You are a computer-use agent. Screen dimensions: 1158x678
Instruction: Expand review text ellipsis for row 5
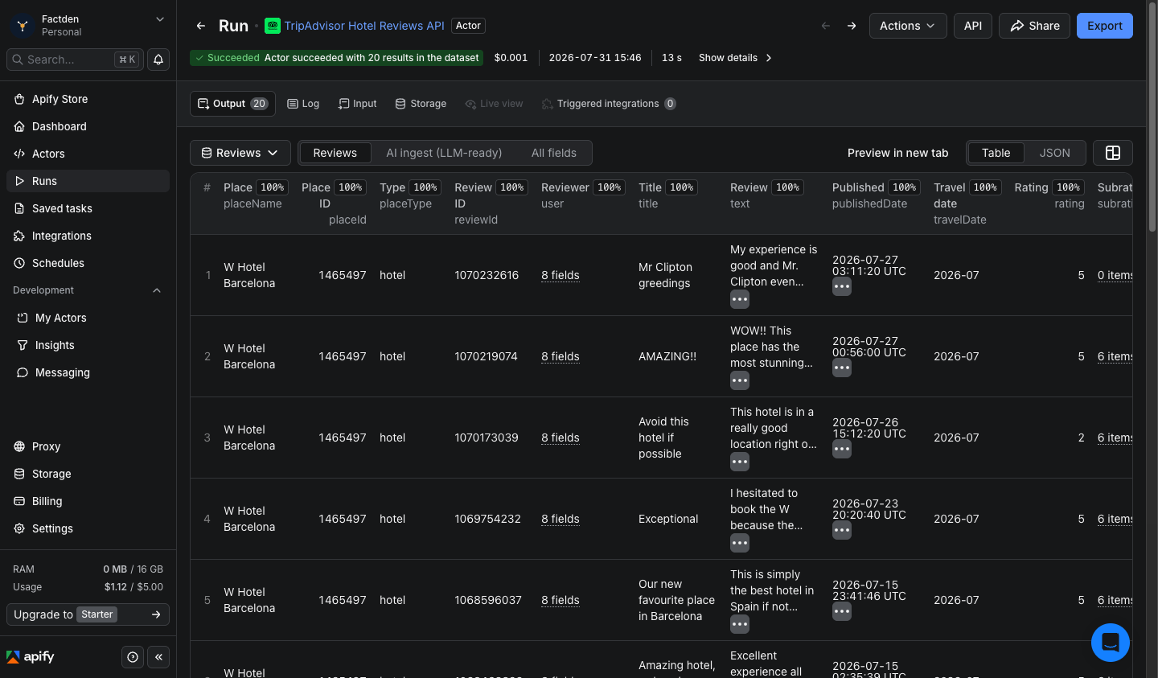click(740, 624)
